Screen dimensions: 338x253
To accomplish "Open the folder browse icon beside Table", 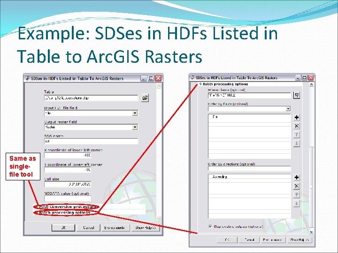I will 145,98.
